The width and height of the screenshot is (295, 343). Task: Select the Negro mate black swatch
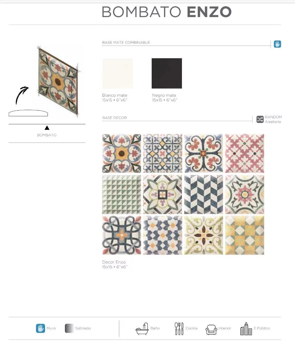click(166, 73)
